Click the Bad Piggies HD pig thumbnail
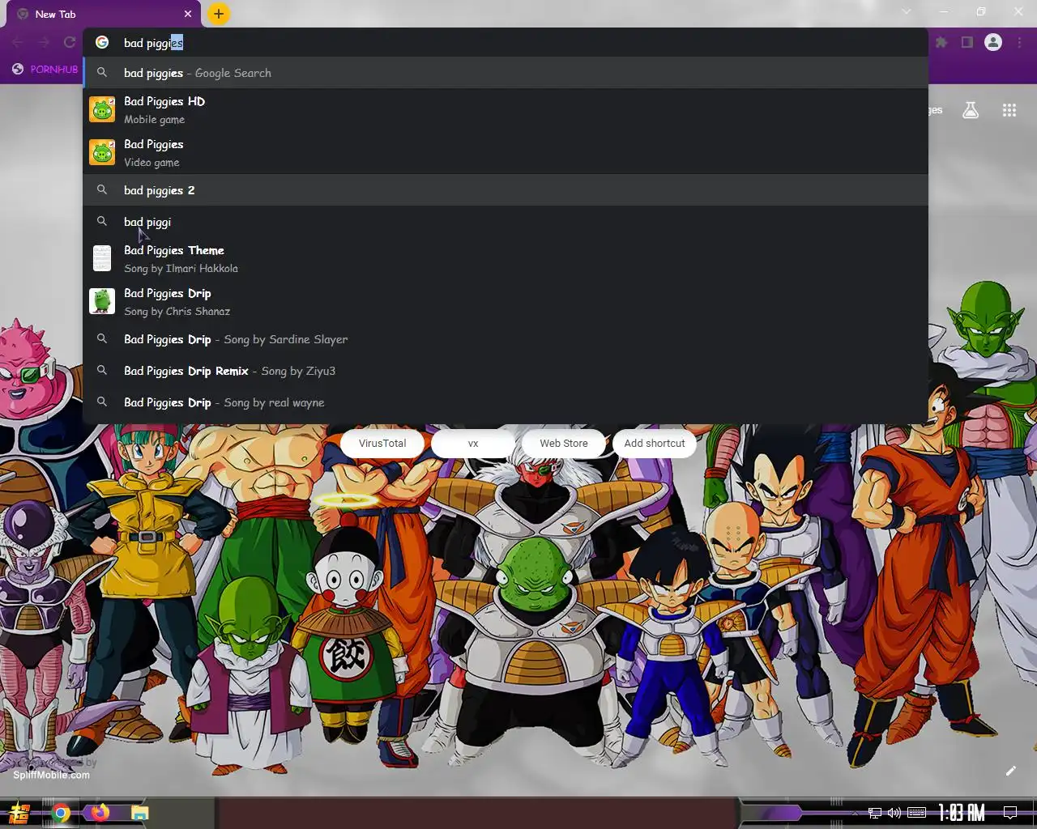The image size is (1037, 829). tap(102, 109)
